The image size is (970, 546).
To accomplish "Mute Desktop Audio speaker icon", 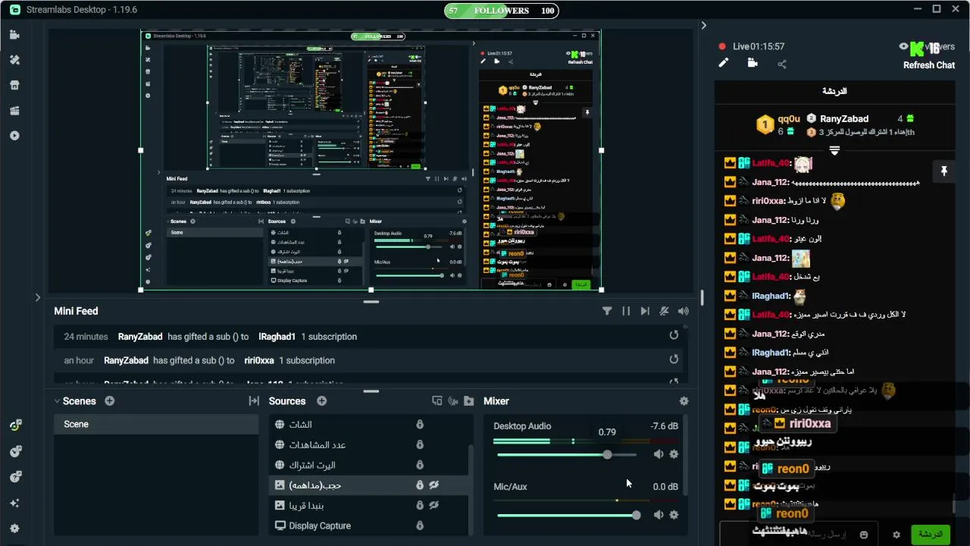I will click(659, 454).
